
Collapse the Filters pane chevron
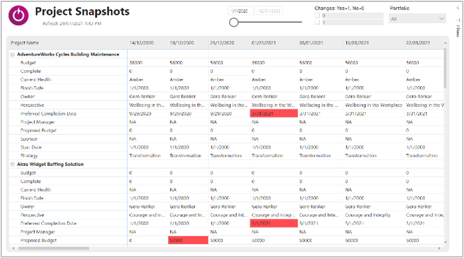click(x=458, y=8)
